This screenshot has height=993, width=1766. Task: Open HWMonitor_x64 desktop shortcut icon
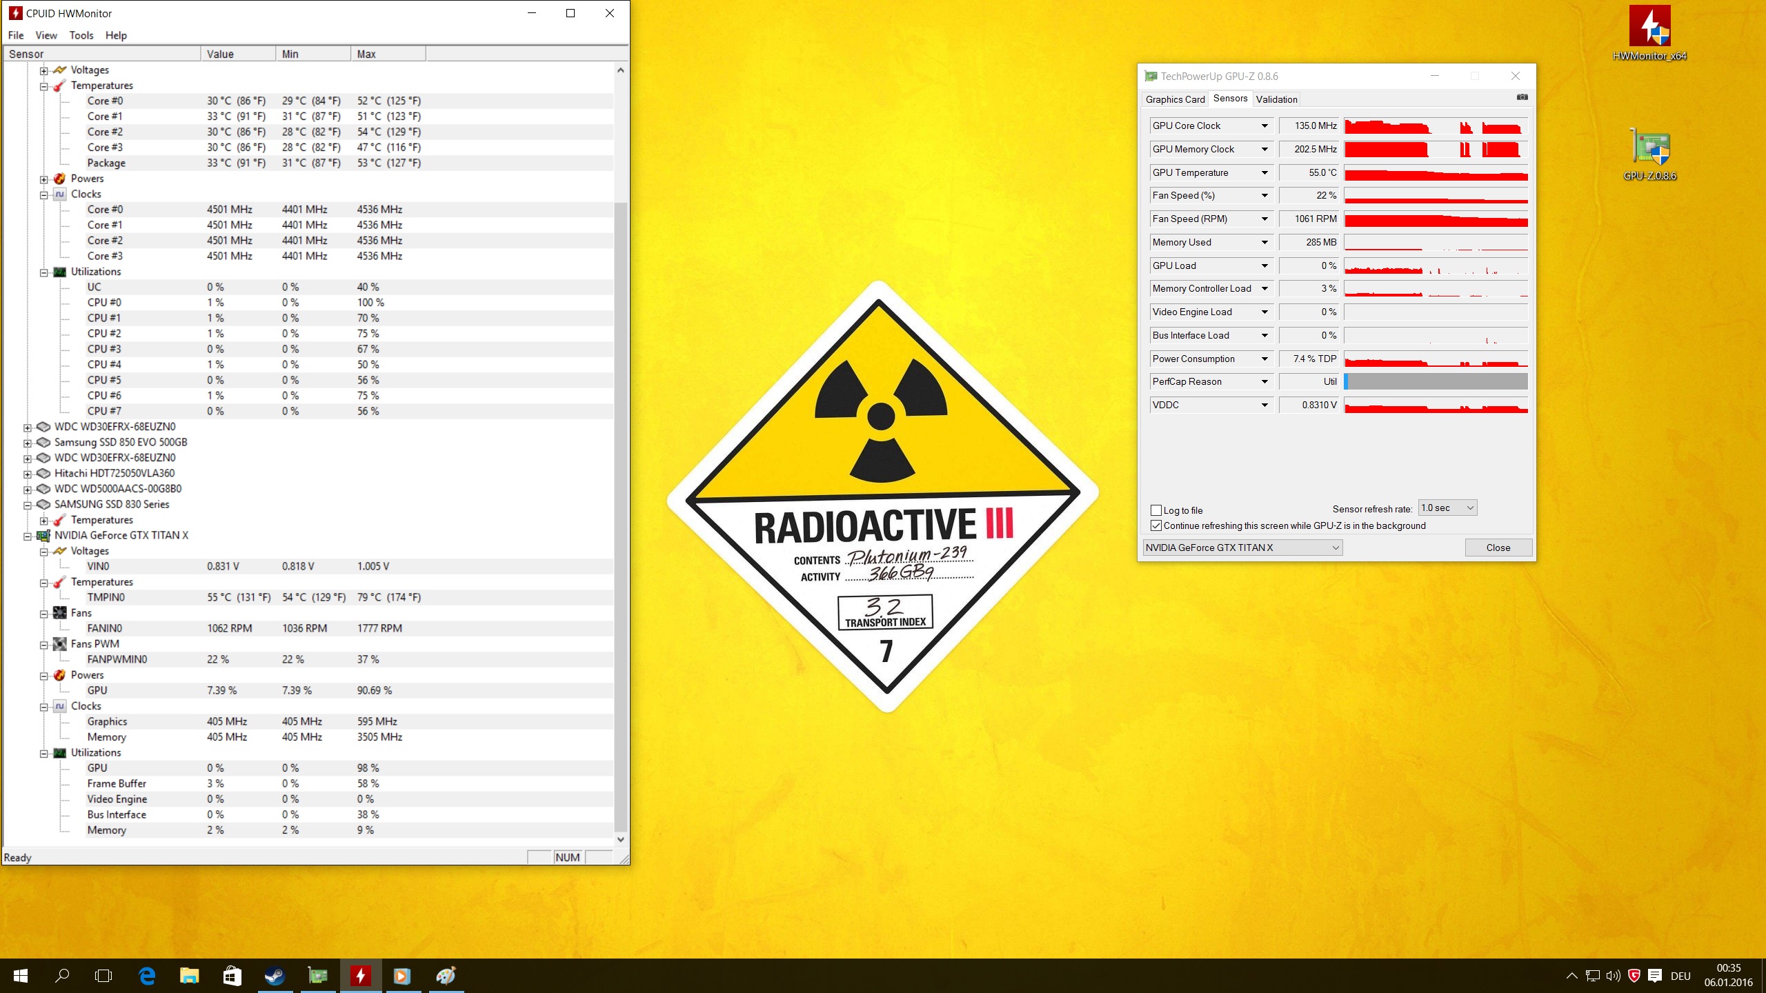[1649, 28]
